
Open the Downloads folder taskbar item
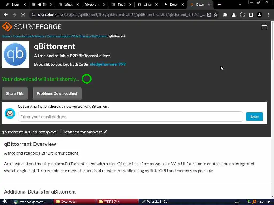tap(75, 202)
